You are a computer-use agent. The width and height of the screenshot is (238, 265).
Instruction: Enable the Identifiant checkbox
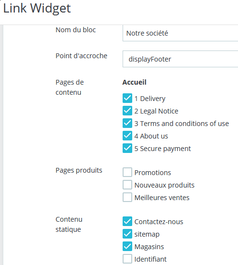[x=127, y=259]
